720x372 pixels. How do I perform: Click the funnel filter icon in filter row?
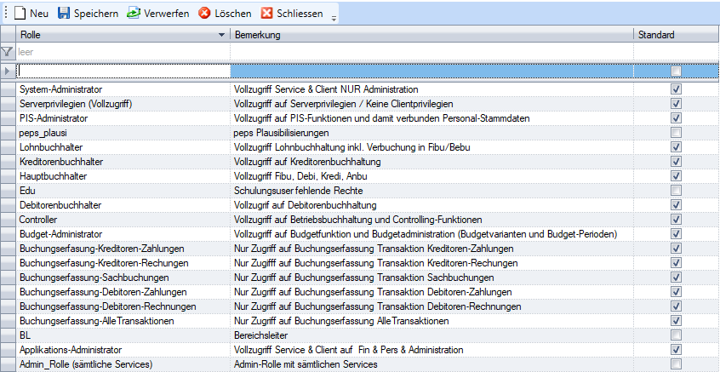click(x=7, y=52)
